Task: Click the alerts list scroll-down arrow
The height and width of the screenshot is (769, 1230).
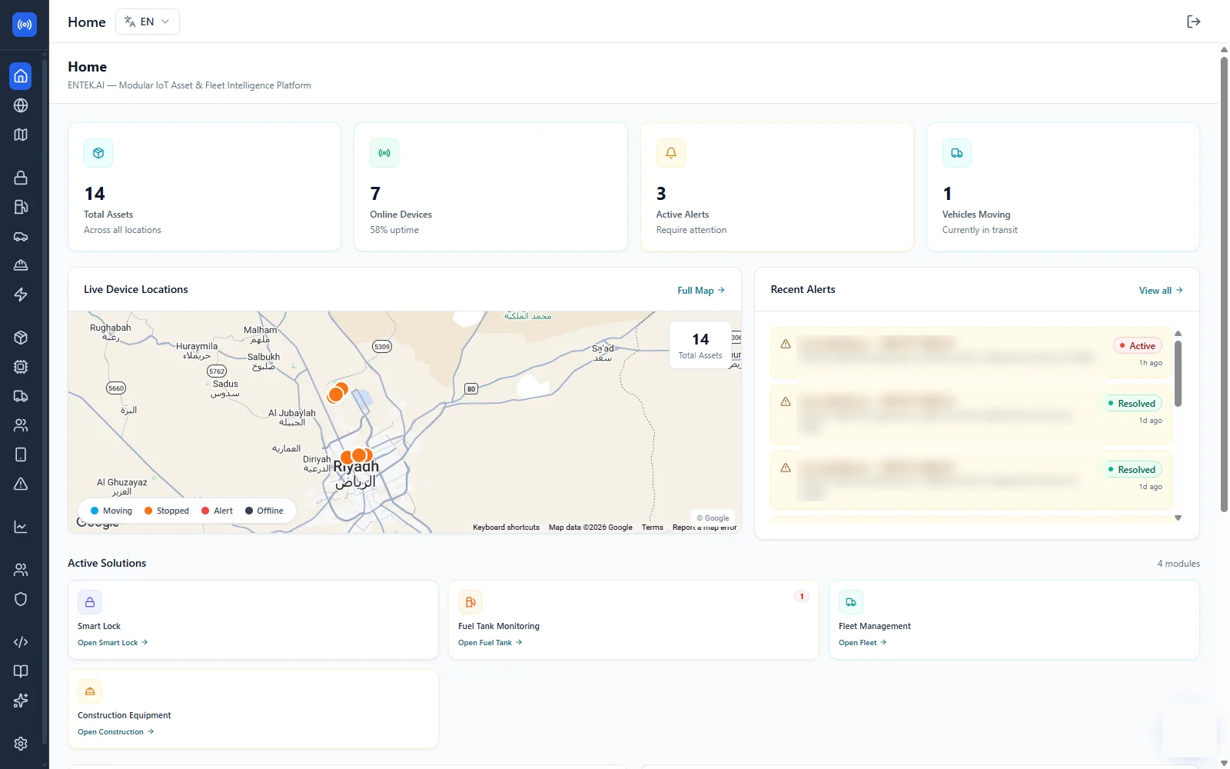Action: pos(1178,518)
